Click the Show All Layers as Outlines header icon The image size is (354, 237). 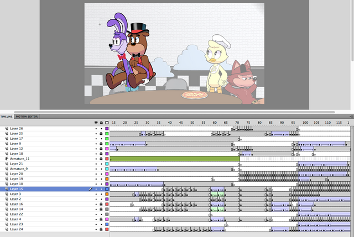coord(107,123)
